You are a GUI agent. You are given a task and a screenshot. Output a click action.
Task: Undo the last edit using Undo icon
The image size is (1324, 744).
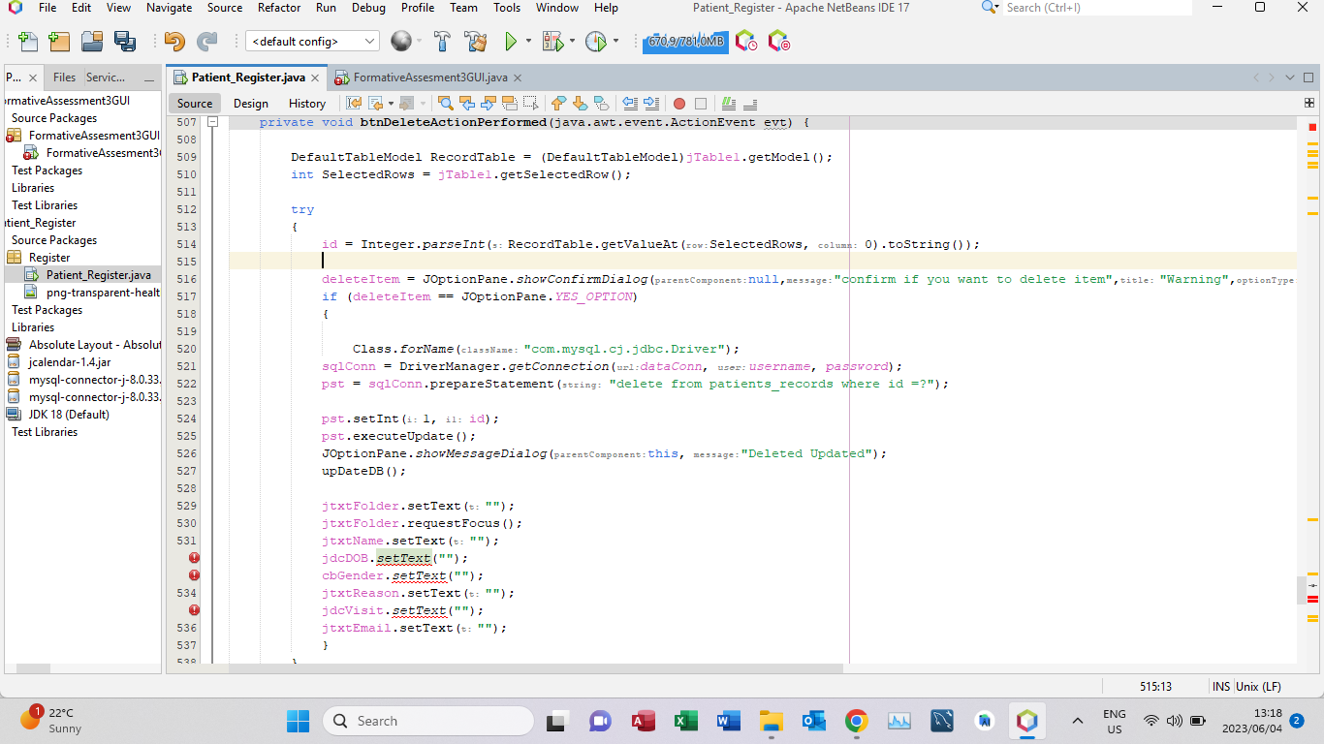point(173,41)
